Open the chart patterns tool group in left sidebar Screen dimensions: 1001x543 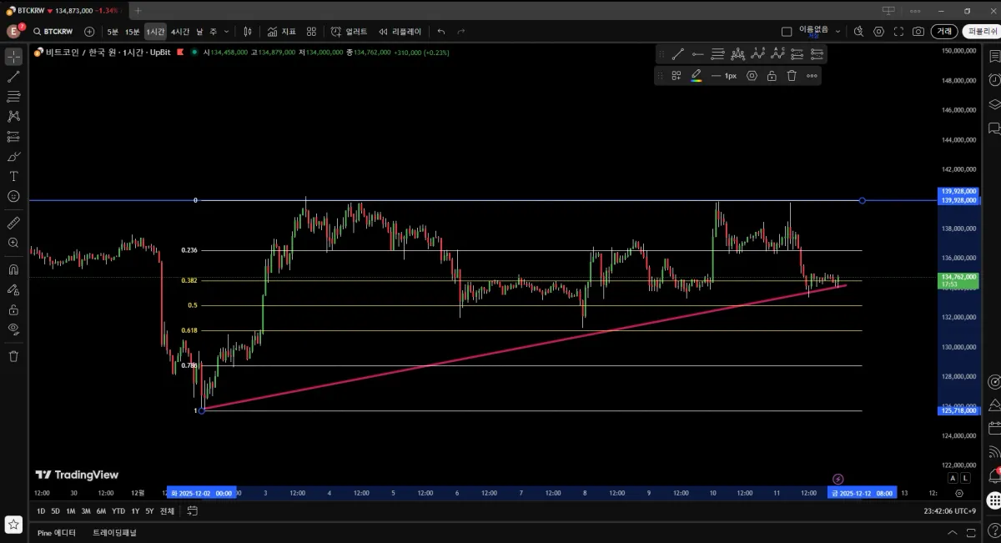coord(13,117)
